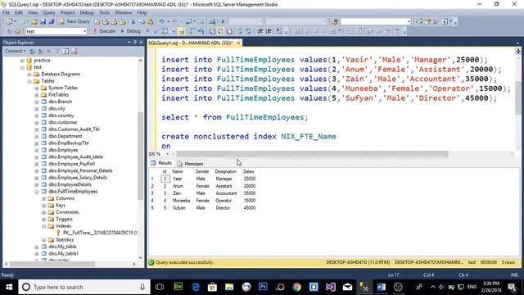The width and height of the screenshot is (524, 295).
Task: Click the Copy icon in the toolbar
Action: point(142,22)
